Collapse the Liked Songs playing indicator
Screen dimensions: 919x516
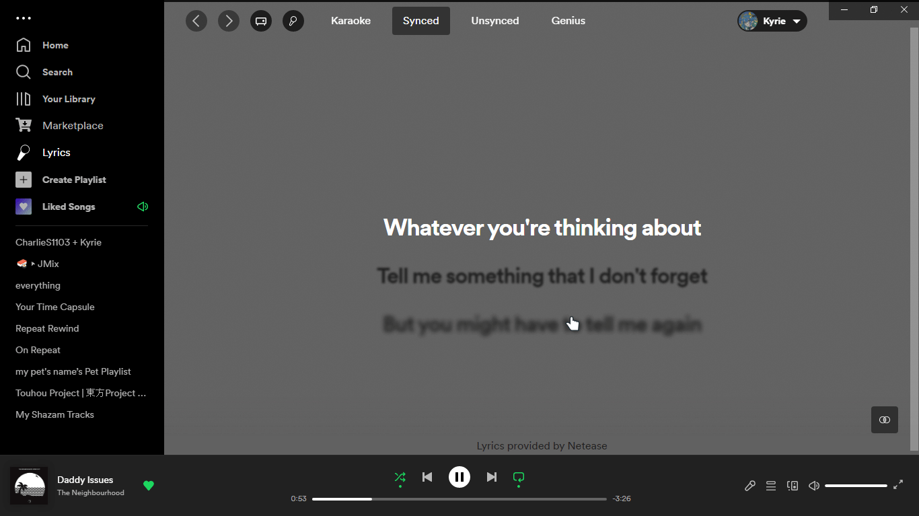143,207
